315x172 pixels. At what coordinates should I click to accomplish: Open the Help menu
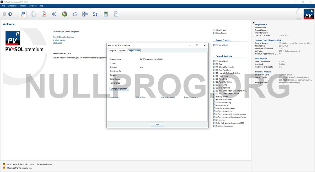[x=41, y=6]
